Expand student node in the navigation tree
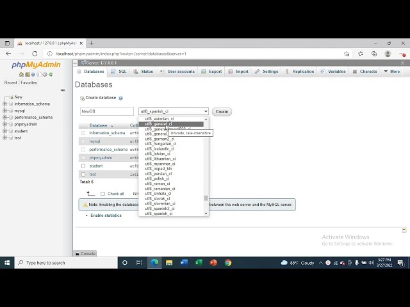The height and width of the screenshot is (307, 410). [x=4, y=131]
